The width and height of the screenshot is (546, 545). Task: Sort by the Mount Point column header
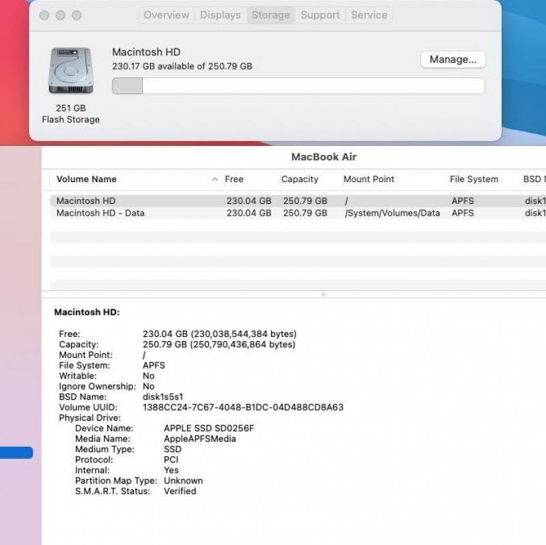[x=369, y=179]
